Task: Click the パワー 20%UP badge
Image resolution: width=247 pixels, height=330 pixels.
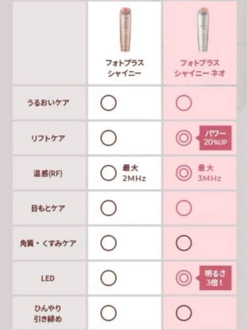Action: pyautogui.click(x=216, y=138)
